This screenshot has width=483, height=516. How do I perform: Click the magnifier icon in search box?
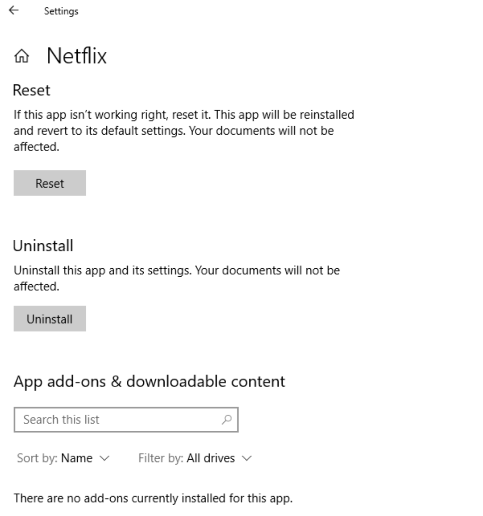tap(227, 419)
